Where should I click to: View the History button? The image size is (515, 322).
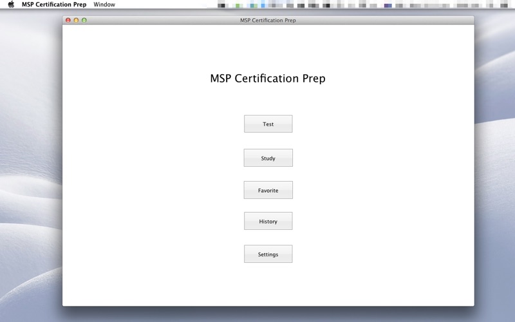tap(268, 221)
